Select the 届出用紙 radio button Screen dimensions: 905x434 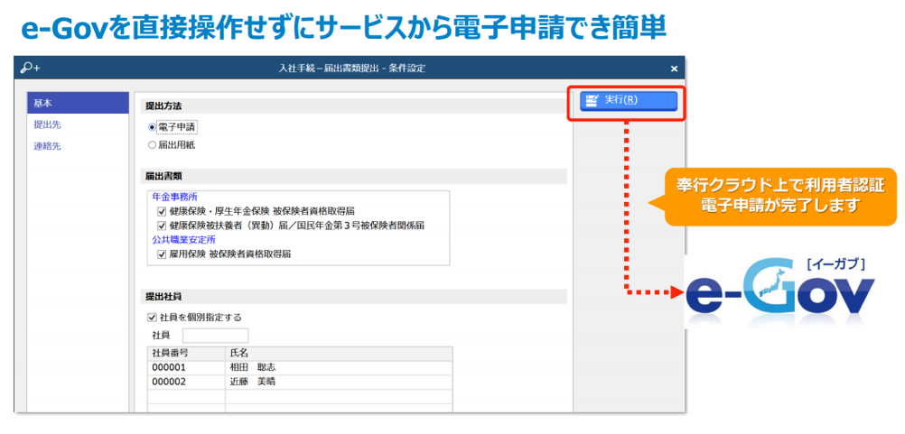click(153, 146)
